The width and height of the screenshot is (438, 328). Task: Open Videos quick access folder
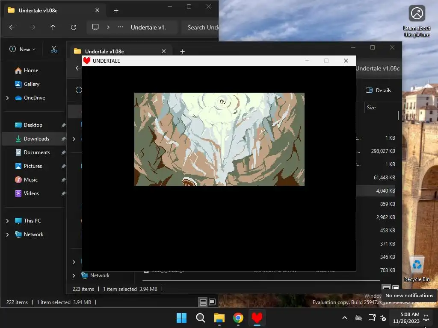click(31, 193)
